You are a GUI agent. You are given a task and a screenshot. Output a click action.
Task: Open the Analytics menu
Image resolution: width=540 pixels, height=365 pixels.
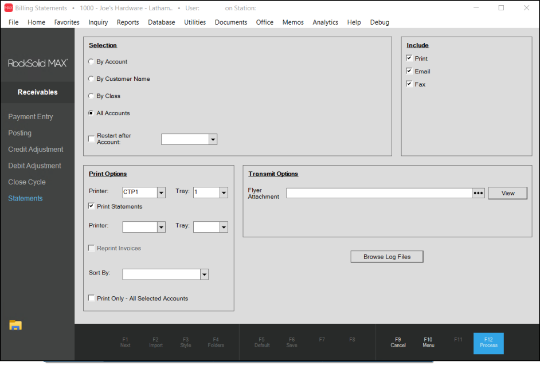pos(326,22)
